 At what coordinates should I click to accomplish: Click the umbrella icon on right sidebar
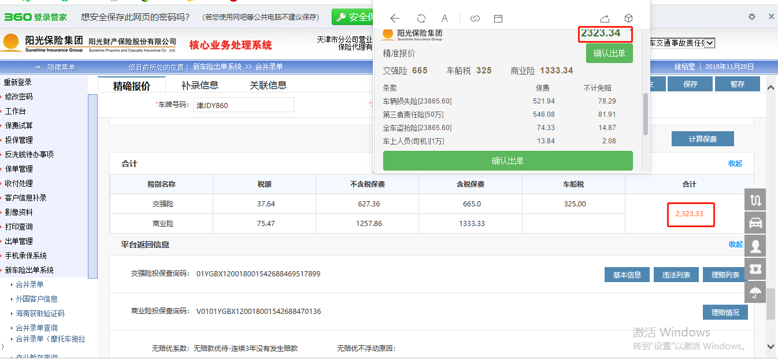click(755, 292)
